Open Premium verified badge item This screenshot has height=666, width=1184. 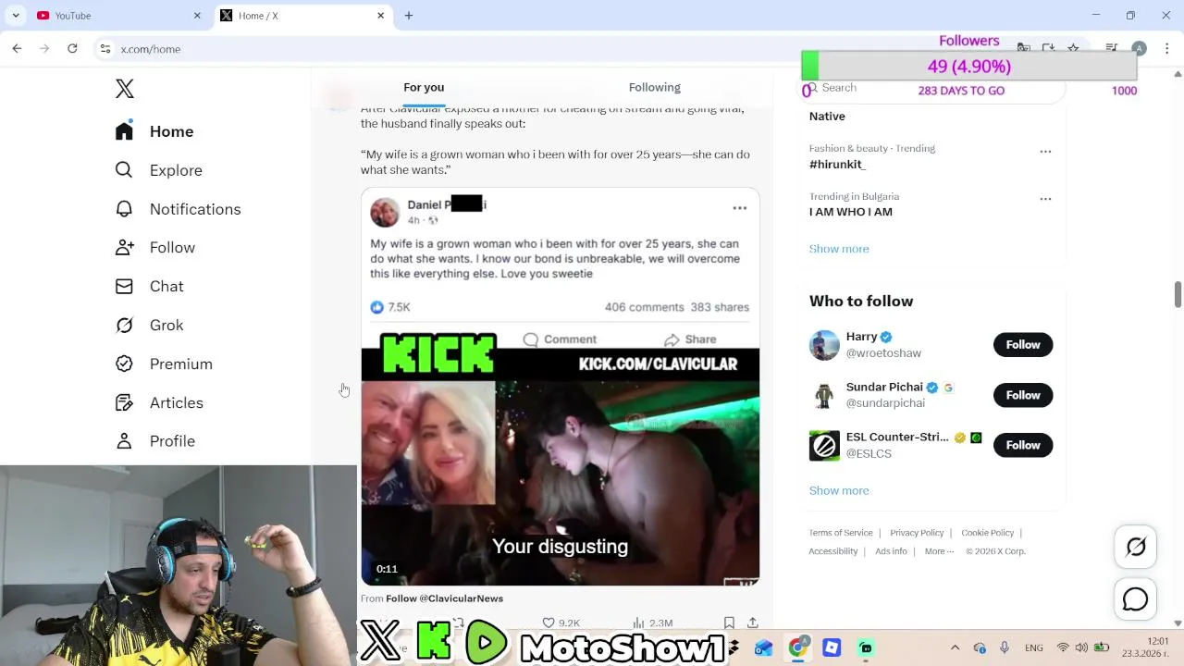(164, 364)
